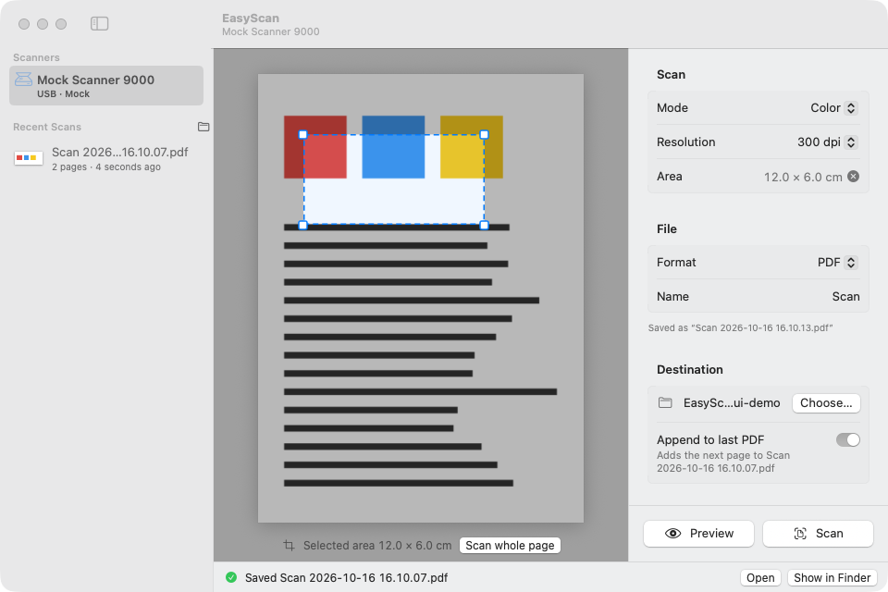888x592 pixels.
Task: Click the top-left selection handle
Action: point(303,135)
